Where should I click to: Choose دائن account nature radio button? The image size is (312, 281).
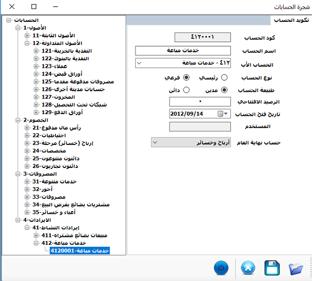[186, 90]
